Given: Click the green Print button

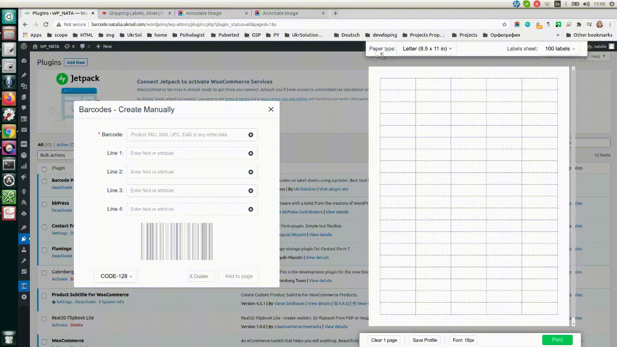Looking at the screenshot, I should (x=557, y=340).
